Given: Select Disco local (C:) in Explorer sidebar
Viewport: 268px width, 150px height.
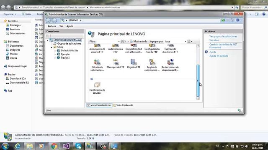Looking at the screenshot, I should 16,79.
